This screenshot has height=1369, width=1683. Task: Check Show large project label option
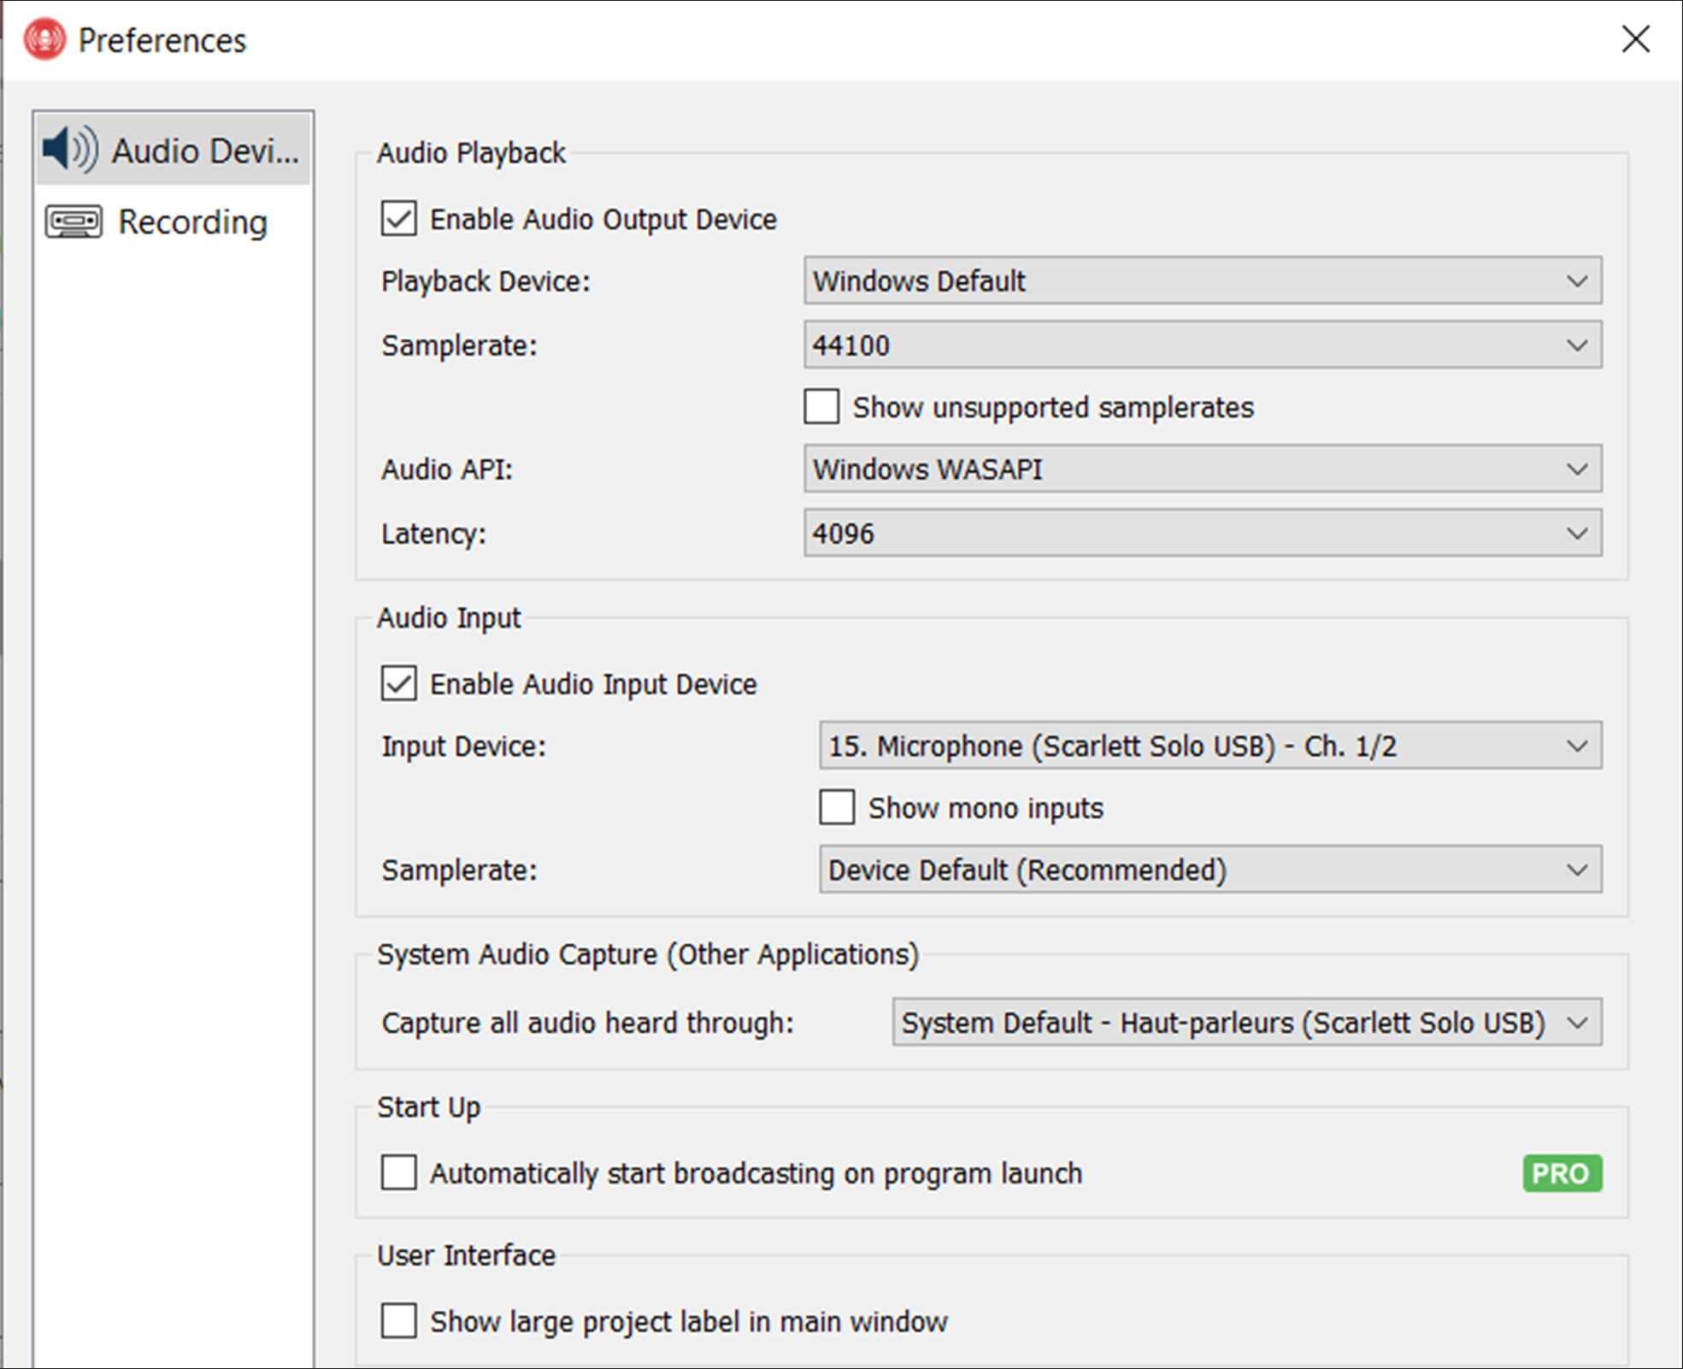pyautogui.click(x=399, y=1321)
